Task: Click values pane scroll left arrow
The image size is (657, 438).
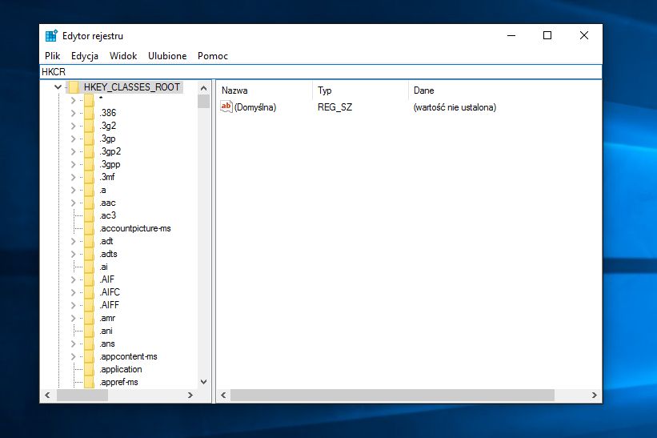Action: pos(223,395)
